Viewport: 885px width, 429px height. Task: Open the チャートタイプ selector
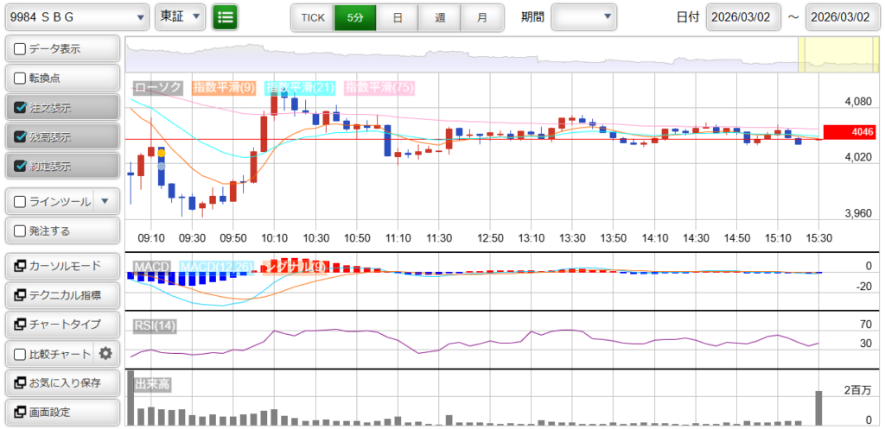pyautogui.click(x=61, y=325)
